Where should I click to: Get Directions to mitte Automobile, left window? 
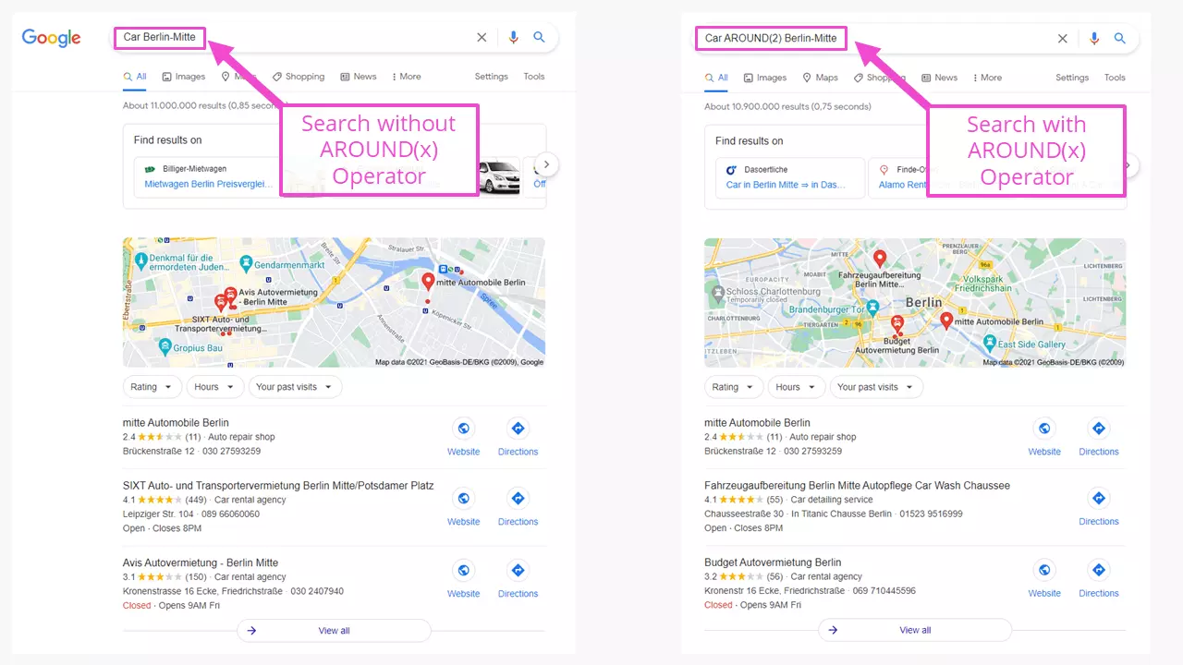(x=518, y=436)
